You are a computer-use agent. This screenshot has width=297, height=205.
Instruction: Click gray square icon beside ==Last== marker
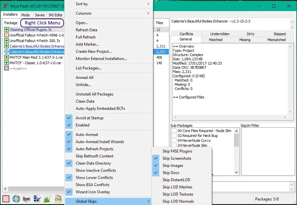click(7, 68)
